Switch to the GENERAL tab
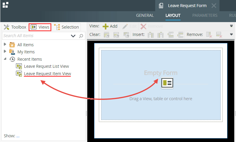The width and height of the screenshot is (236, 142). 145,15
